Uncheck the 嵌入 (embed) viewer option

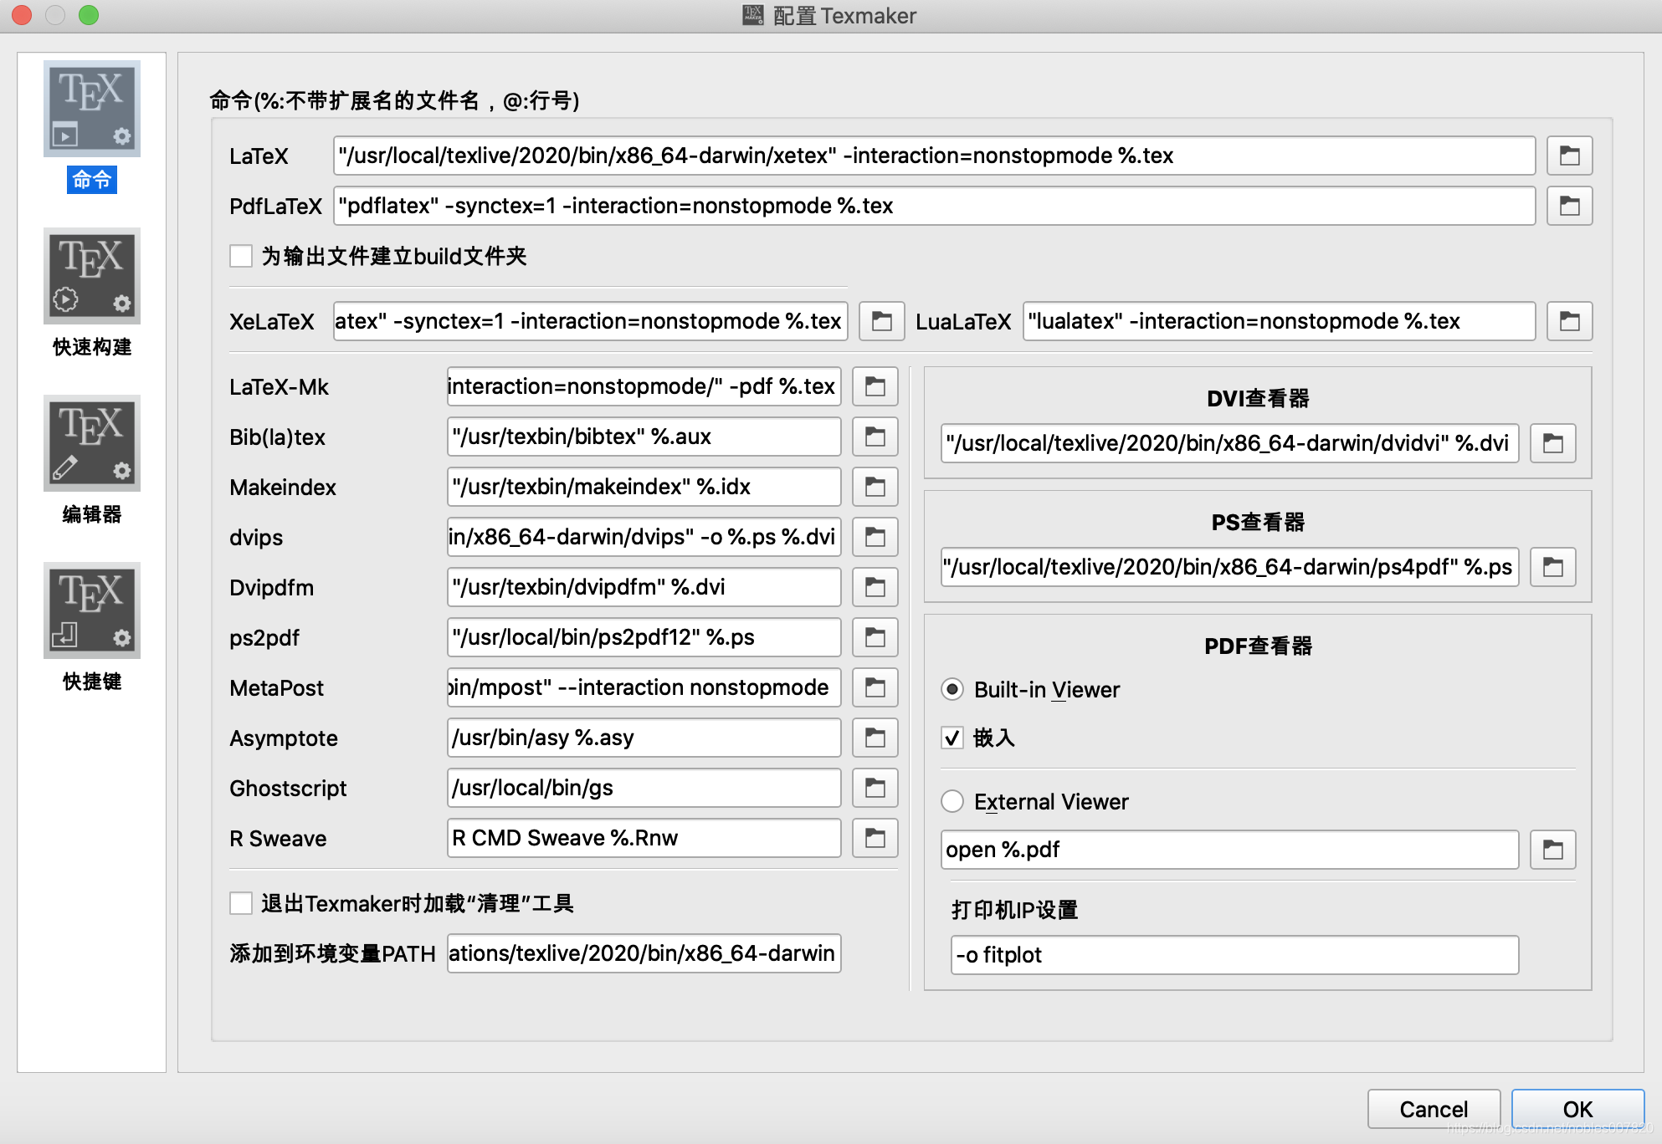[x=952, y=738]
